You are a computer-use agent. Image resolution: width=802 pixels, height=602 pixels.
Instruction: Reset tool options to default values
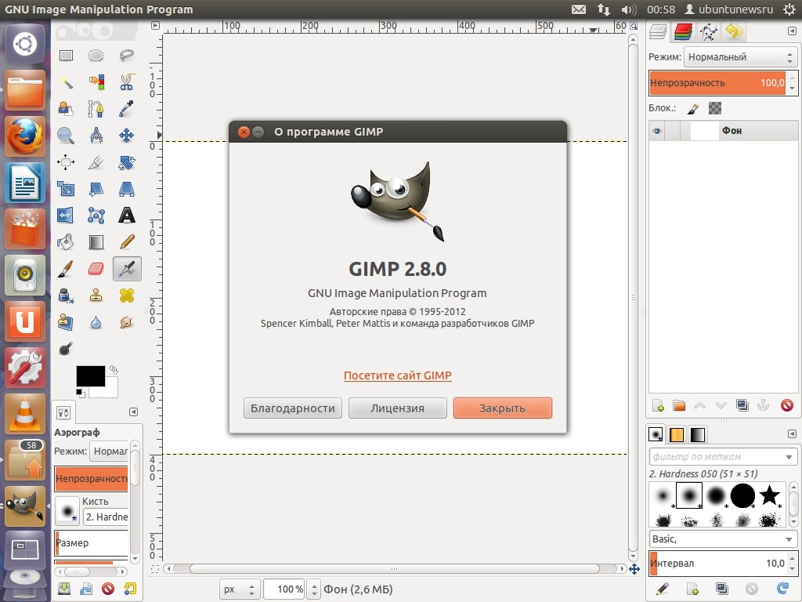coord(130,589)
